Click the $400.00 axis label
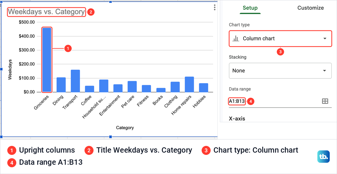337x174 pixels. click(x=27, y=36)
